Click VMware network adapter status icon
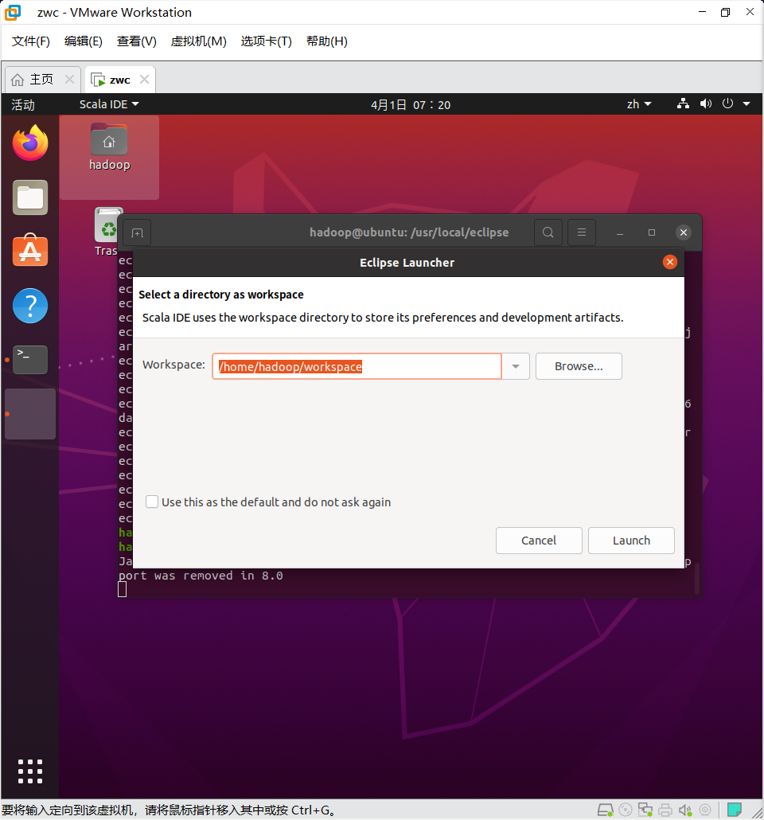764x820 pixels. pyautogui.click(x=645, y=810)
